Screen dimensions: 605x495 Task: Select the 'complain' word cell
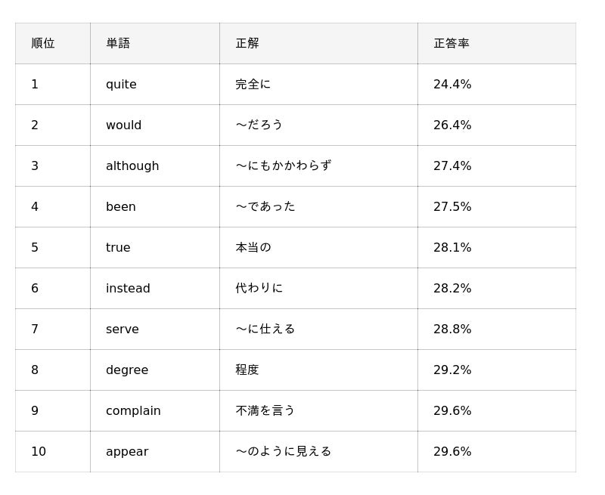tap(155, 411)
